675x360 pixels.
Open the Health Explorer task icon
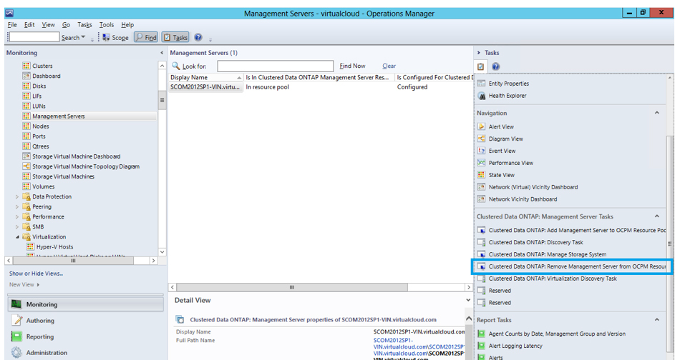[x=482, y=96]
